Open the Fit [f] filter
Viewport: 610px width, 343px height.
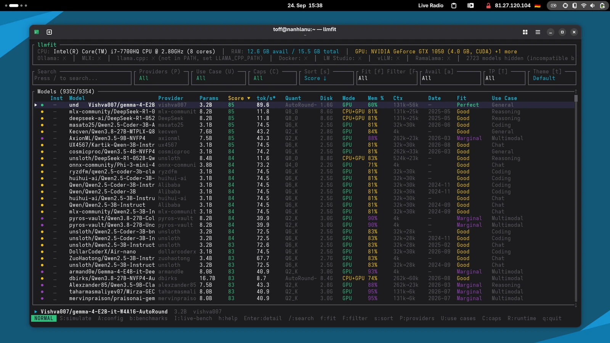click(x=387, y=78)
